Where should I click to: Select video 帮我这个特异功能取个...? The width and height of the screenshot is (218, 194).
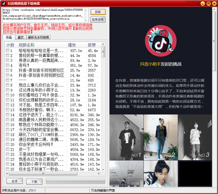(x=41, y=125)
